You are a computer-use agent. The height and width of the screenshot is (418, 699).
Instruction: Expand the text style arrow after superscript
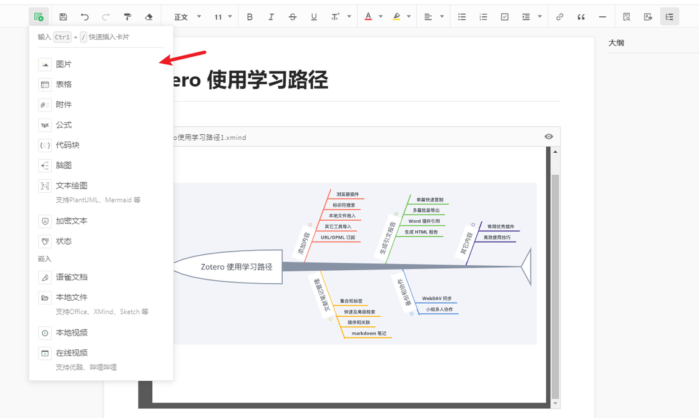point(349,17)
